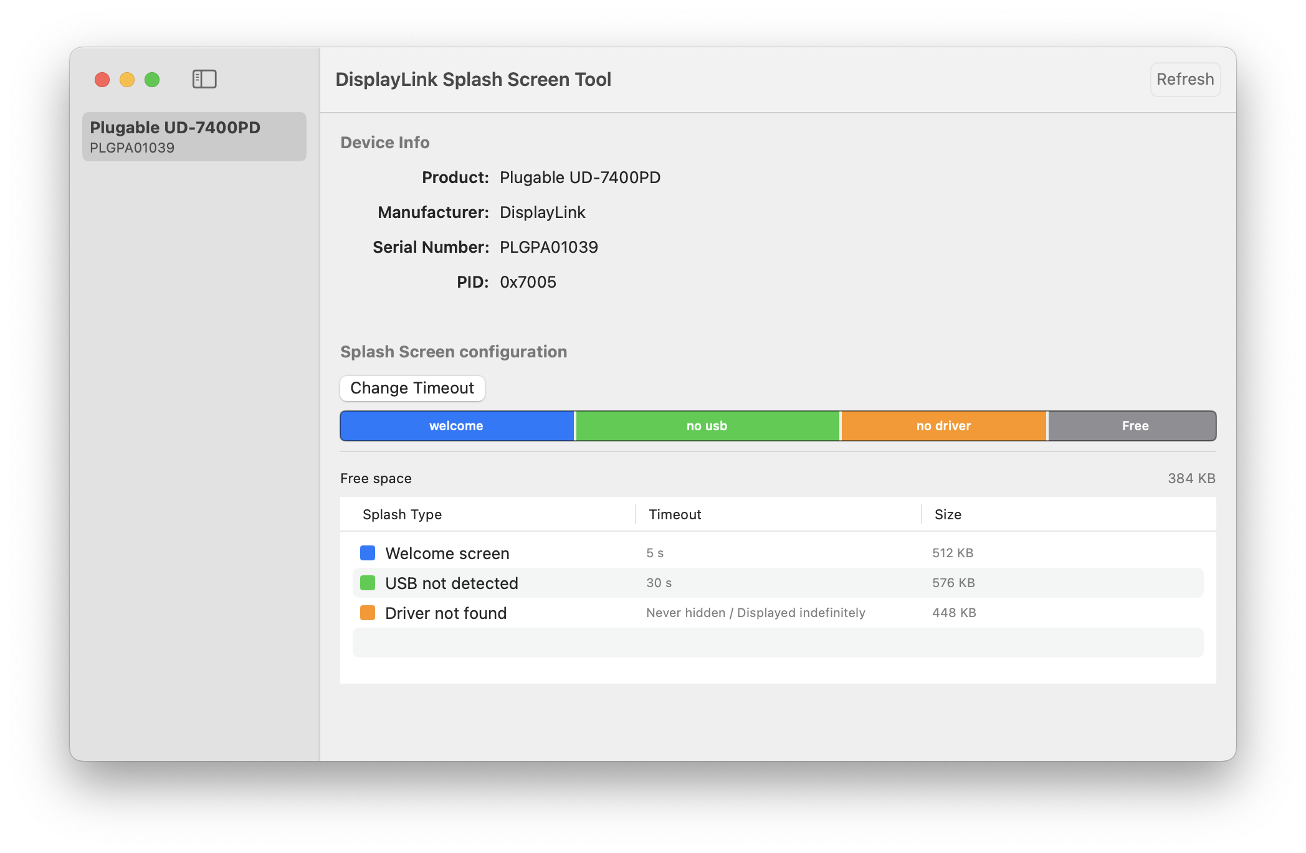This screenshot has height=853, width=1306.
Task: Zoom the window with green button
Action: pyautogui.click(x=152, y=80)
